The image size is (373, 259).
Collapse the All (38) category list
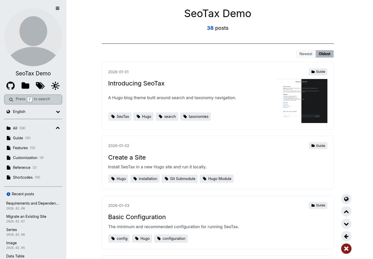point(58,128)
